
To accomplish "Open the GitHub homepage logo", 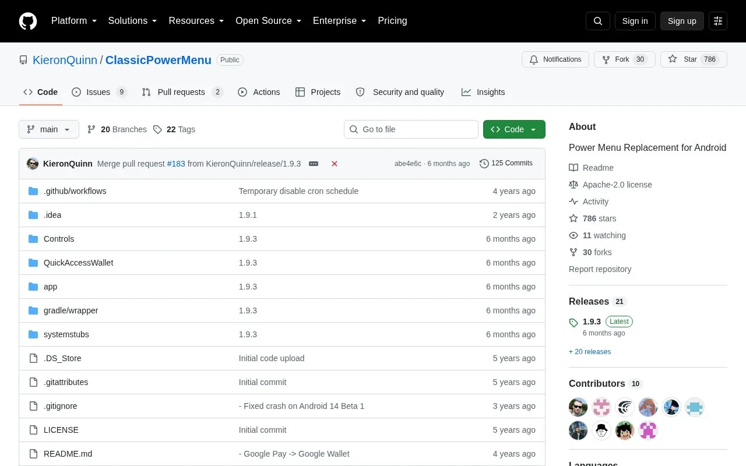I will [x=28, y=21].
